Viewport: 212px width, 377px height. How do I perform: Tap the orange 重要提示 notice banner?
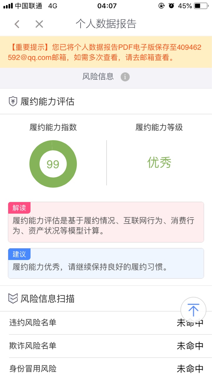pyautogui.click(x=106, y=52)
